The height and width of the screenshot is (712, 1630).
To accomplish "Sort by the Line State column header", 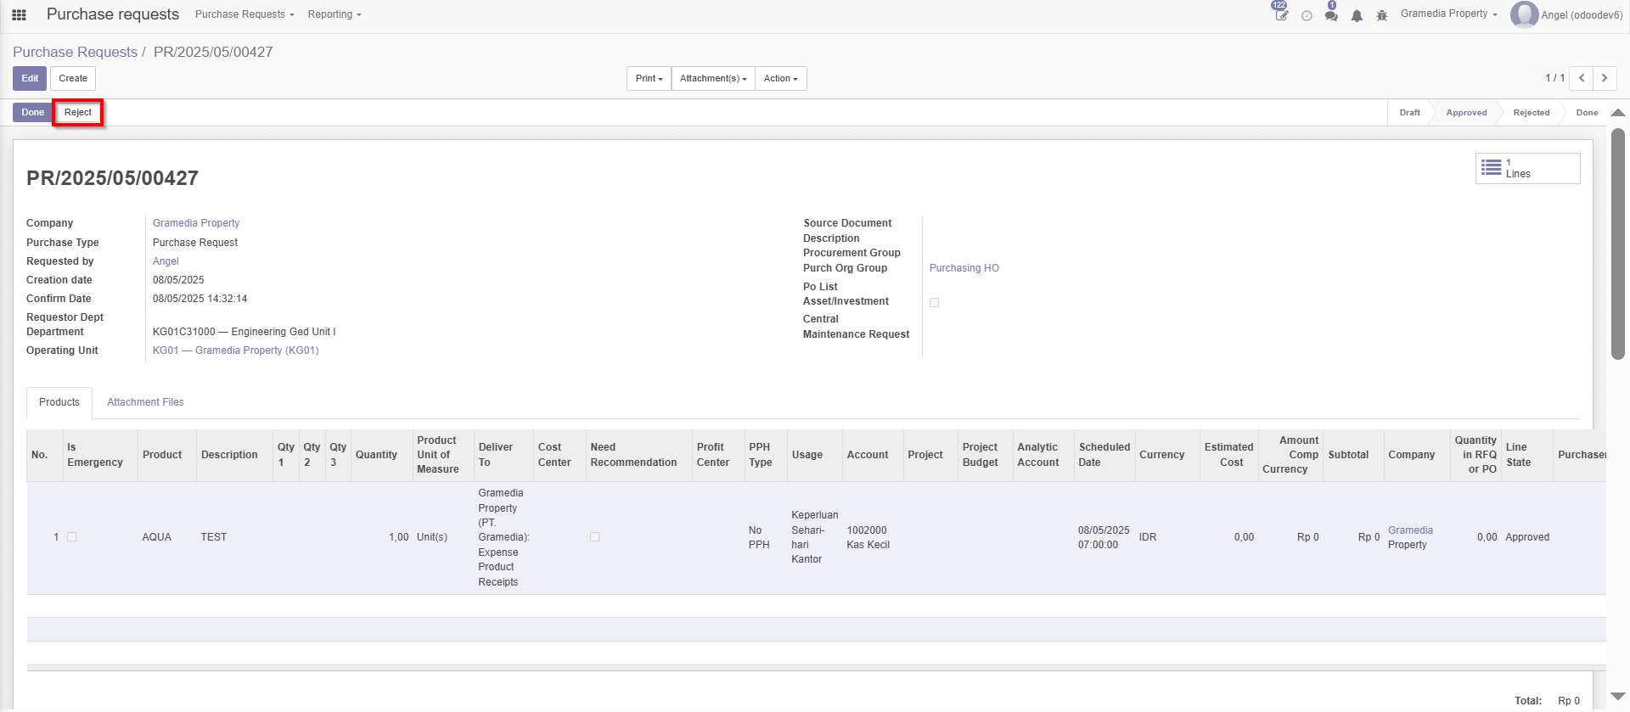I will pos(1526,455).
